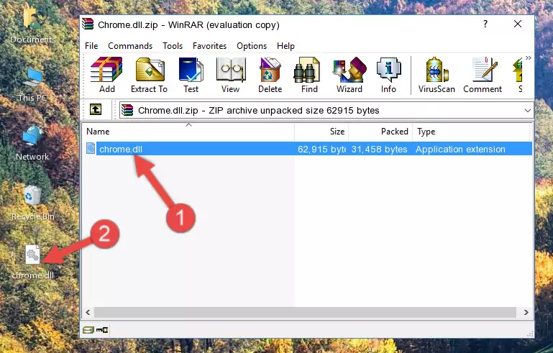
Task: Click the key password icon in status bar
Action: tap(102, 330)
